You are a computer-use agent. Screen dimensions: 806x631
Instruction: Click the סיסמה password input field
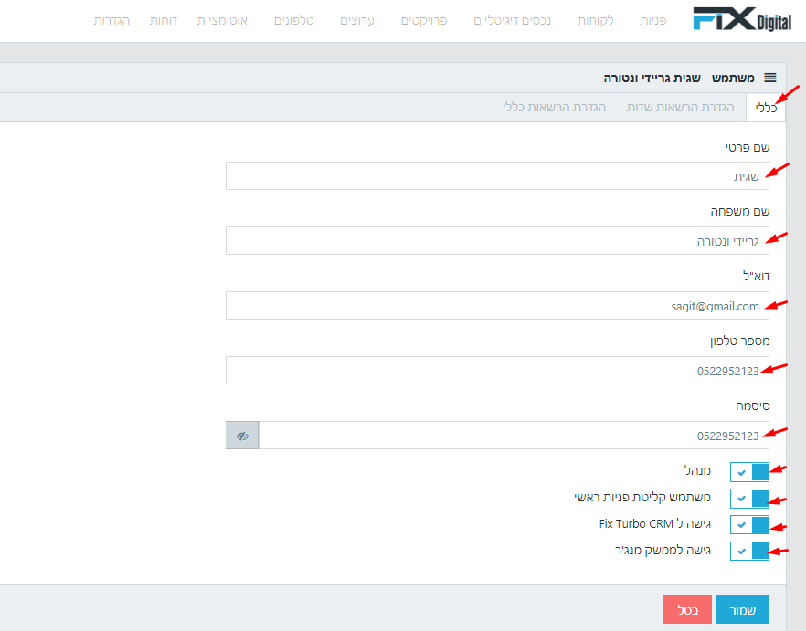tap(514, 436)
